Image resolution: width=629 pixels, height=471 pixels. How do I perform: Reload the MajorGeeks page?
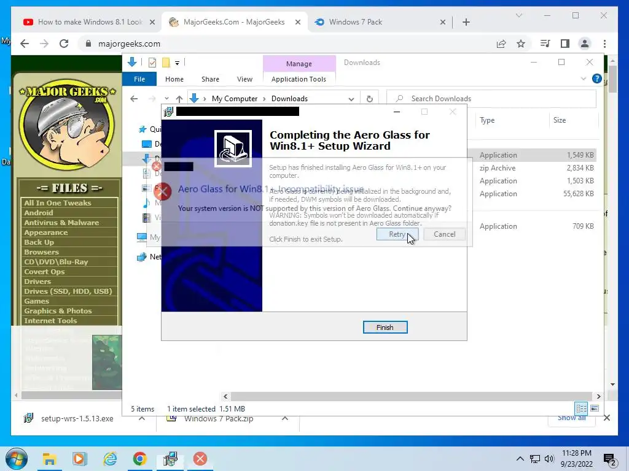64,44
